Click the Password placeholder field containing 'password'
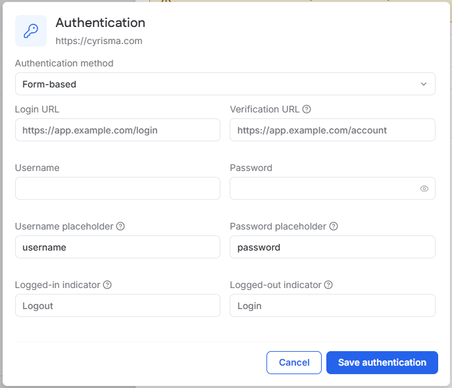Viewport: 452px width, 388px height. pyautogui.click(x=332, y=247)
